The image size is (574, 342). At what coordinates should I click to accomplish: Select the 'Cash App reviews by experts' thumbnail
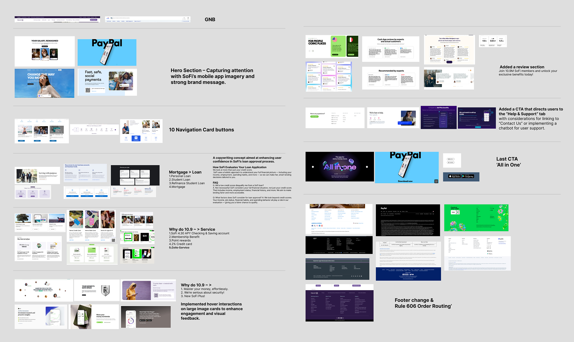[x=390, y=49]
